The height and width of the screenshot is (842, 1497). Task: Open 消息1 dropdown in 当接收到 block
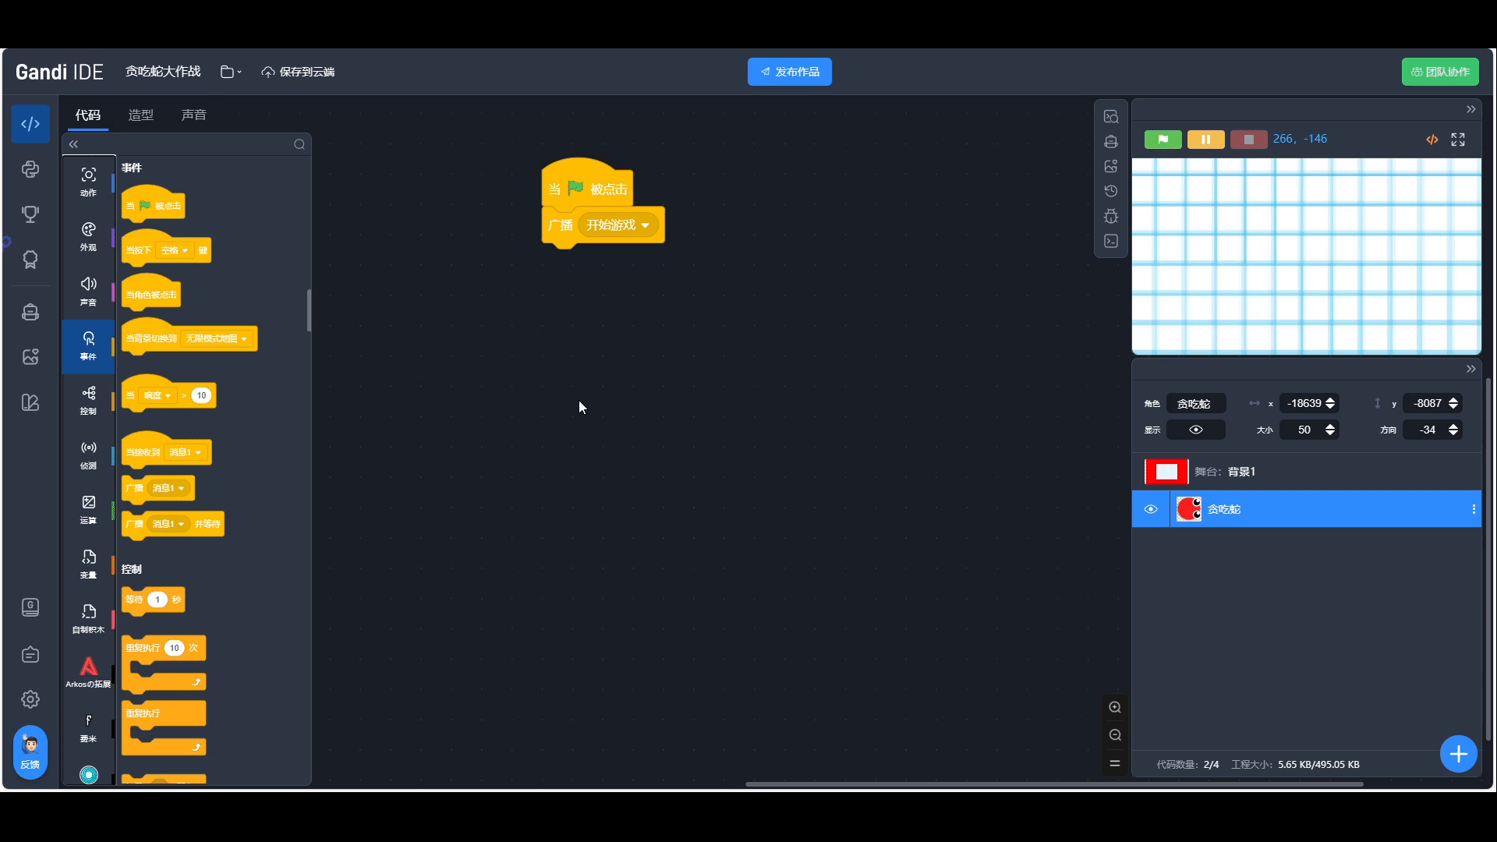coord(186,452)
